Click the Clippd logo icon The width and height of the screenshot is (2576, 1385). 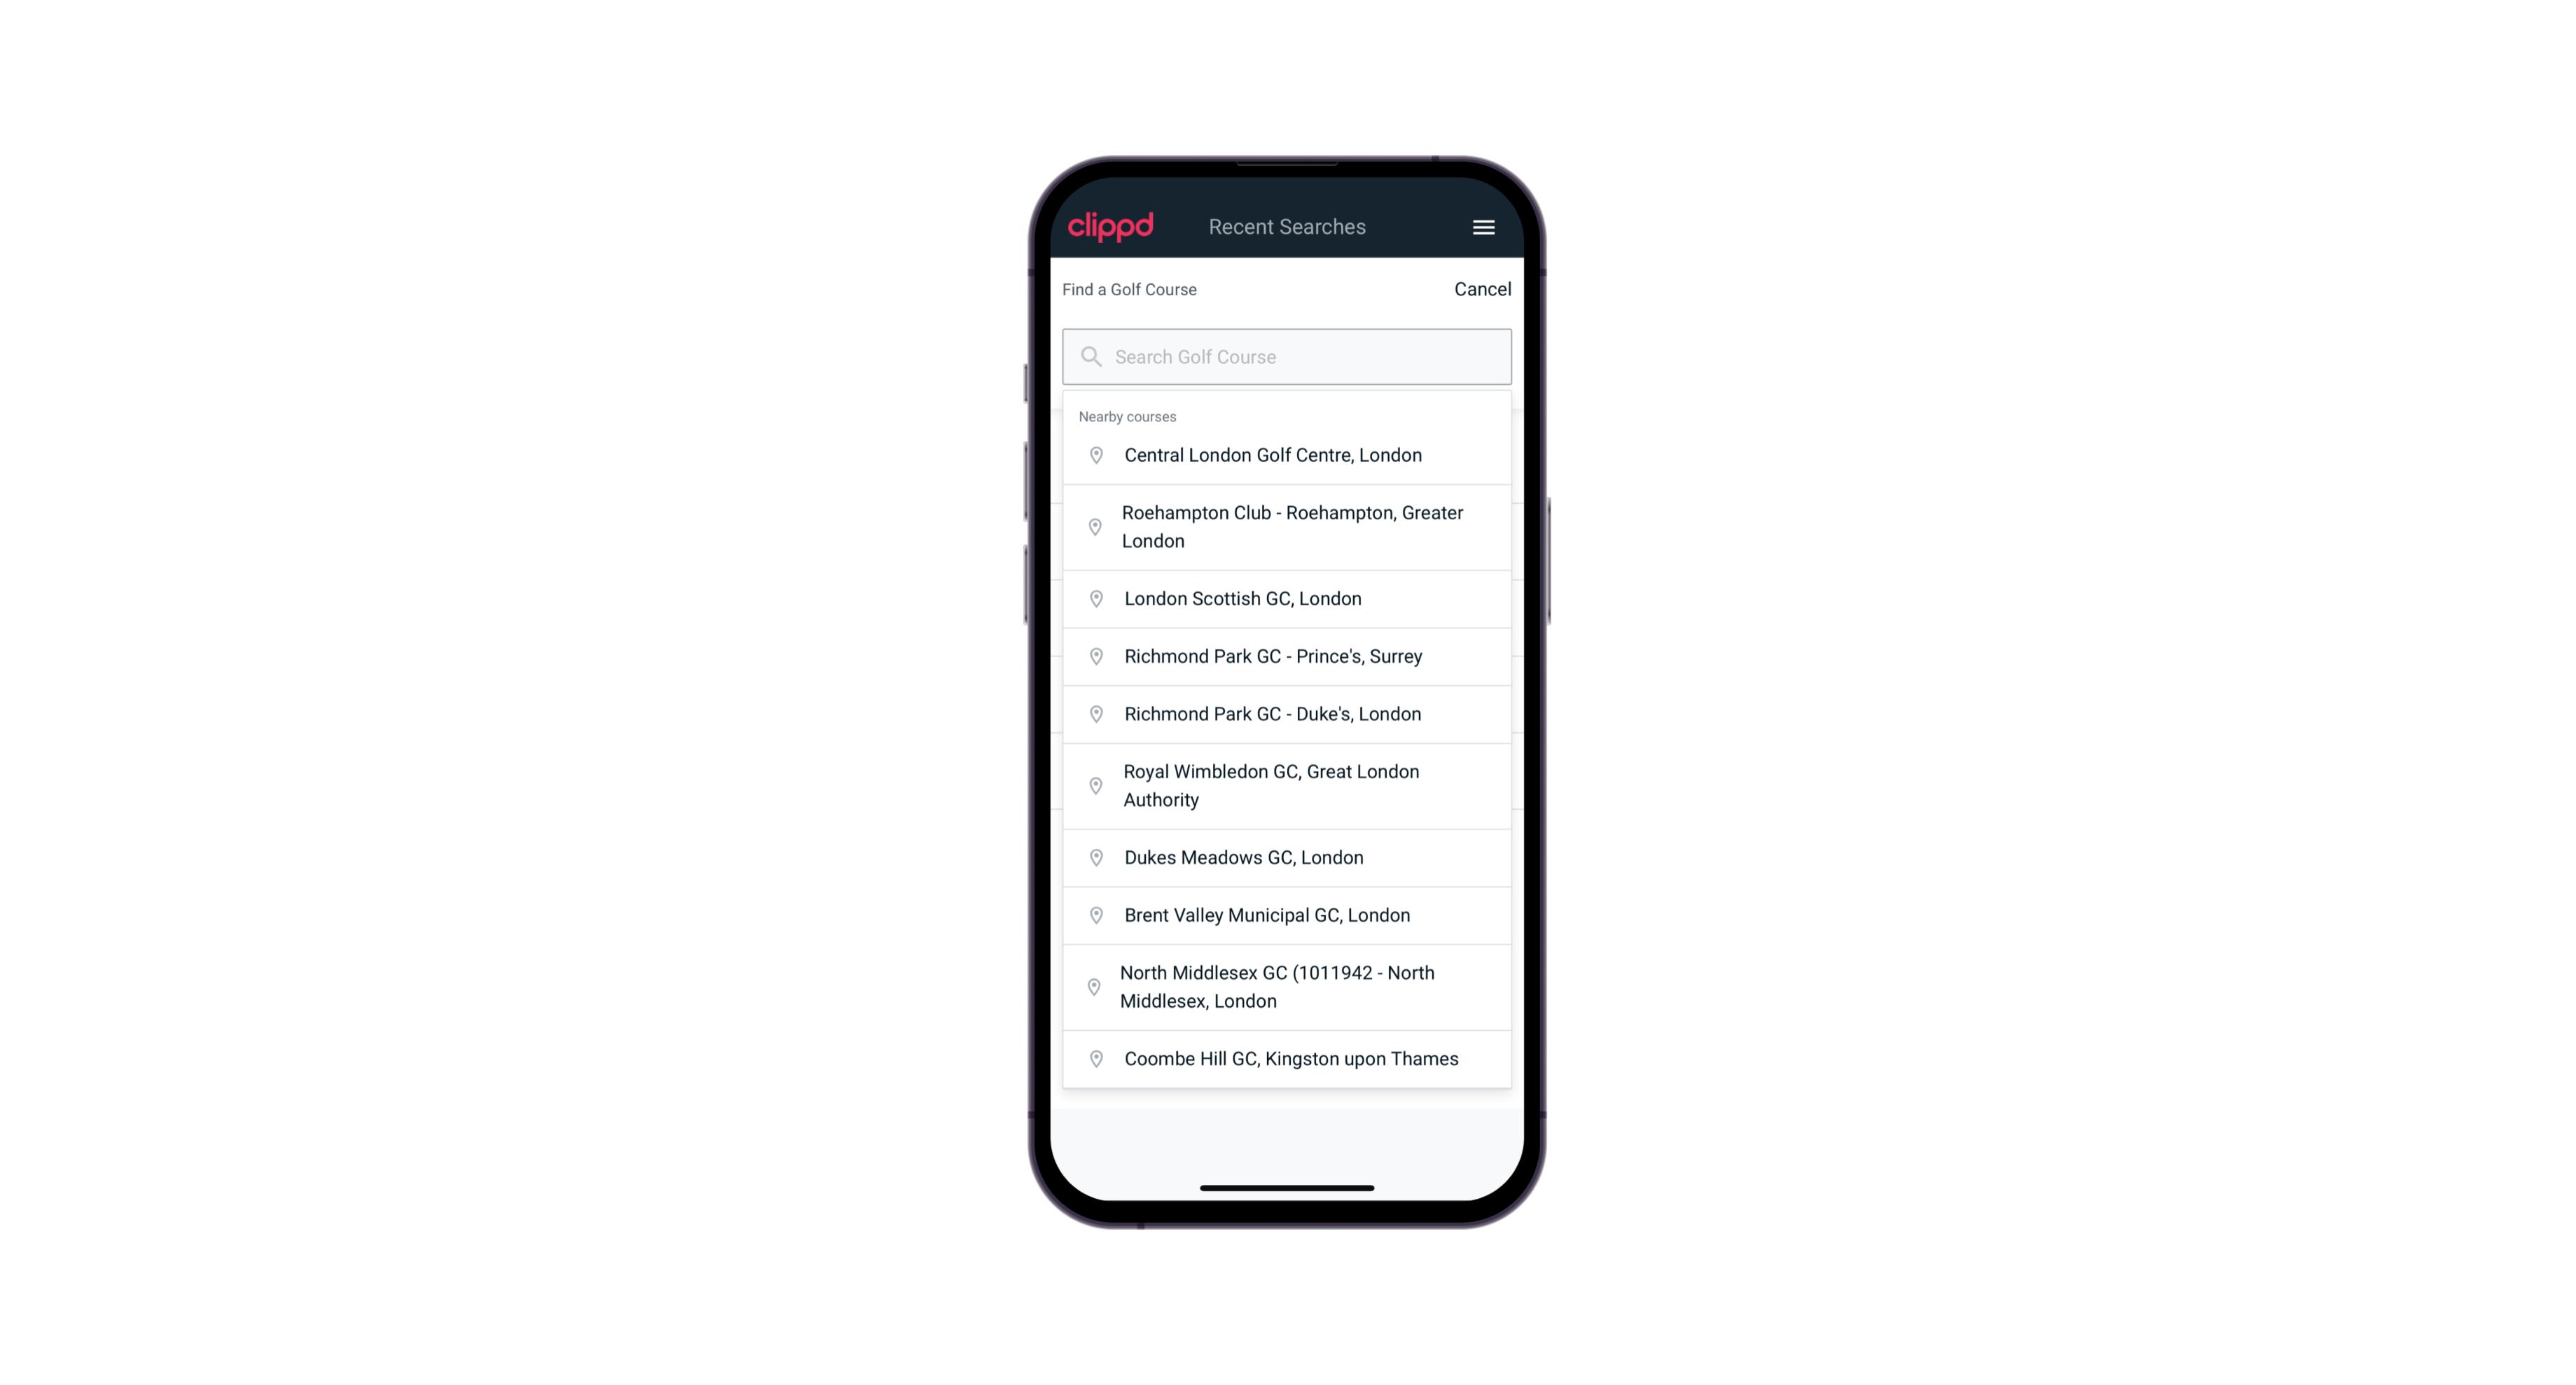pos(1111,225)
